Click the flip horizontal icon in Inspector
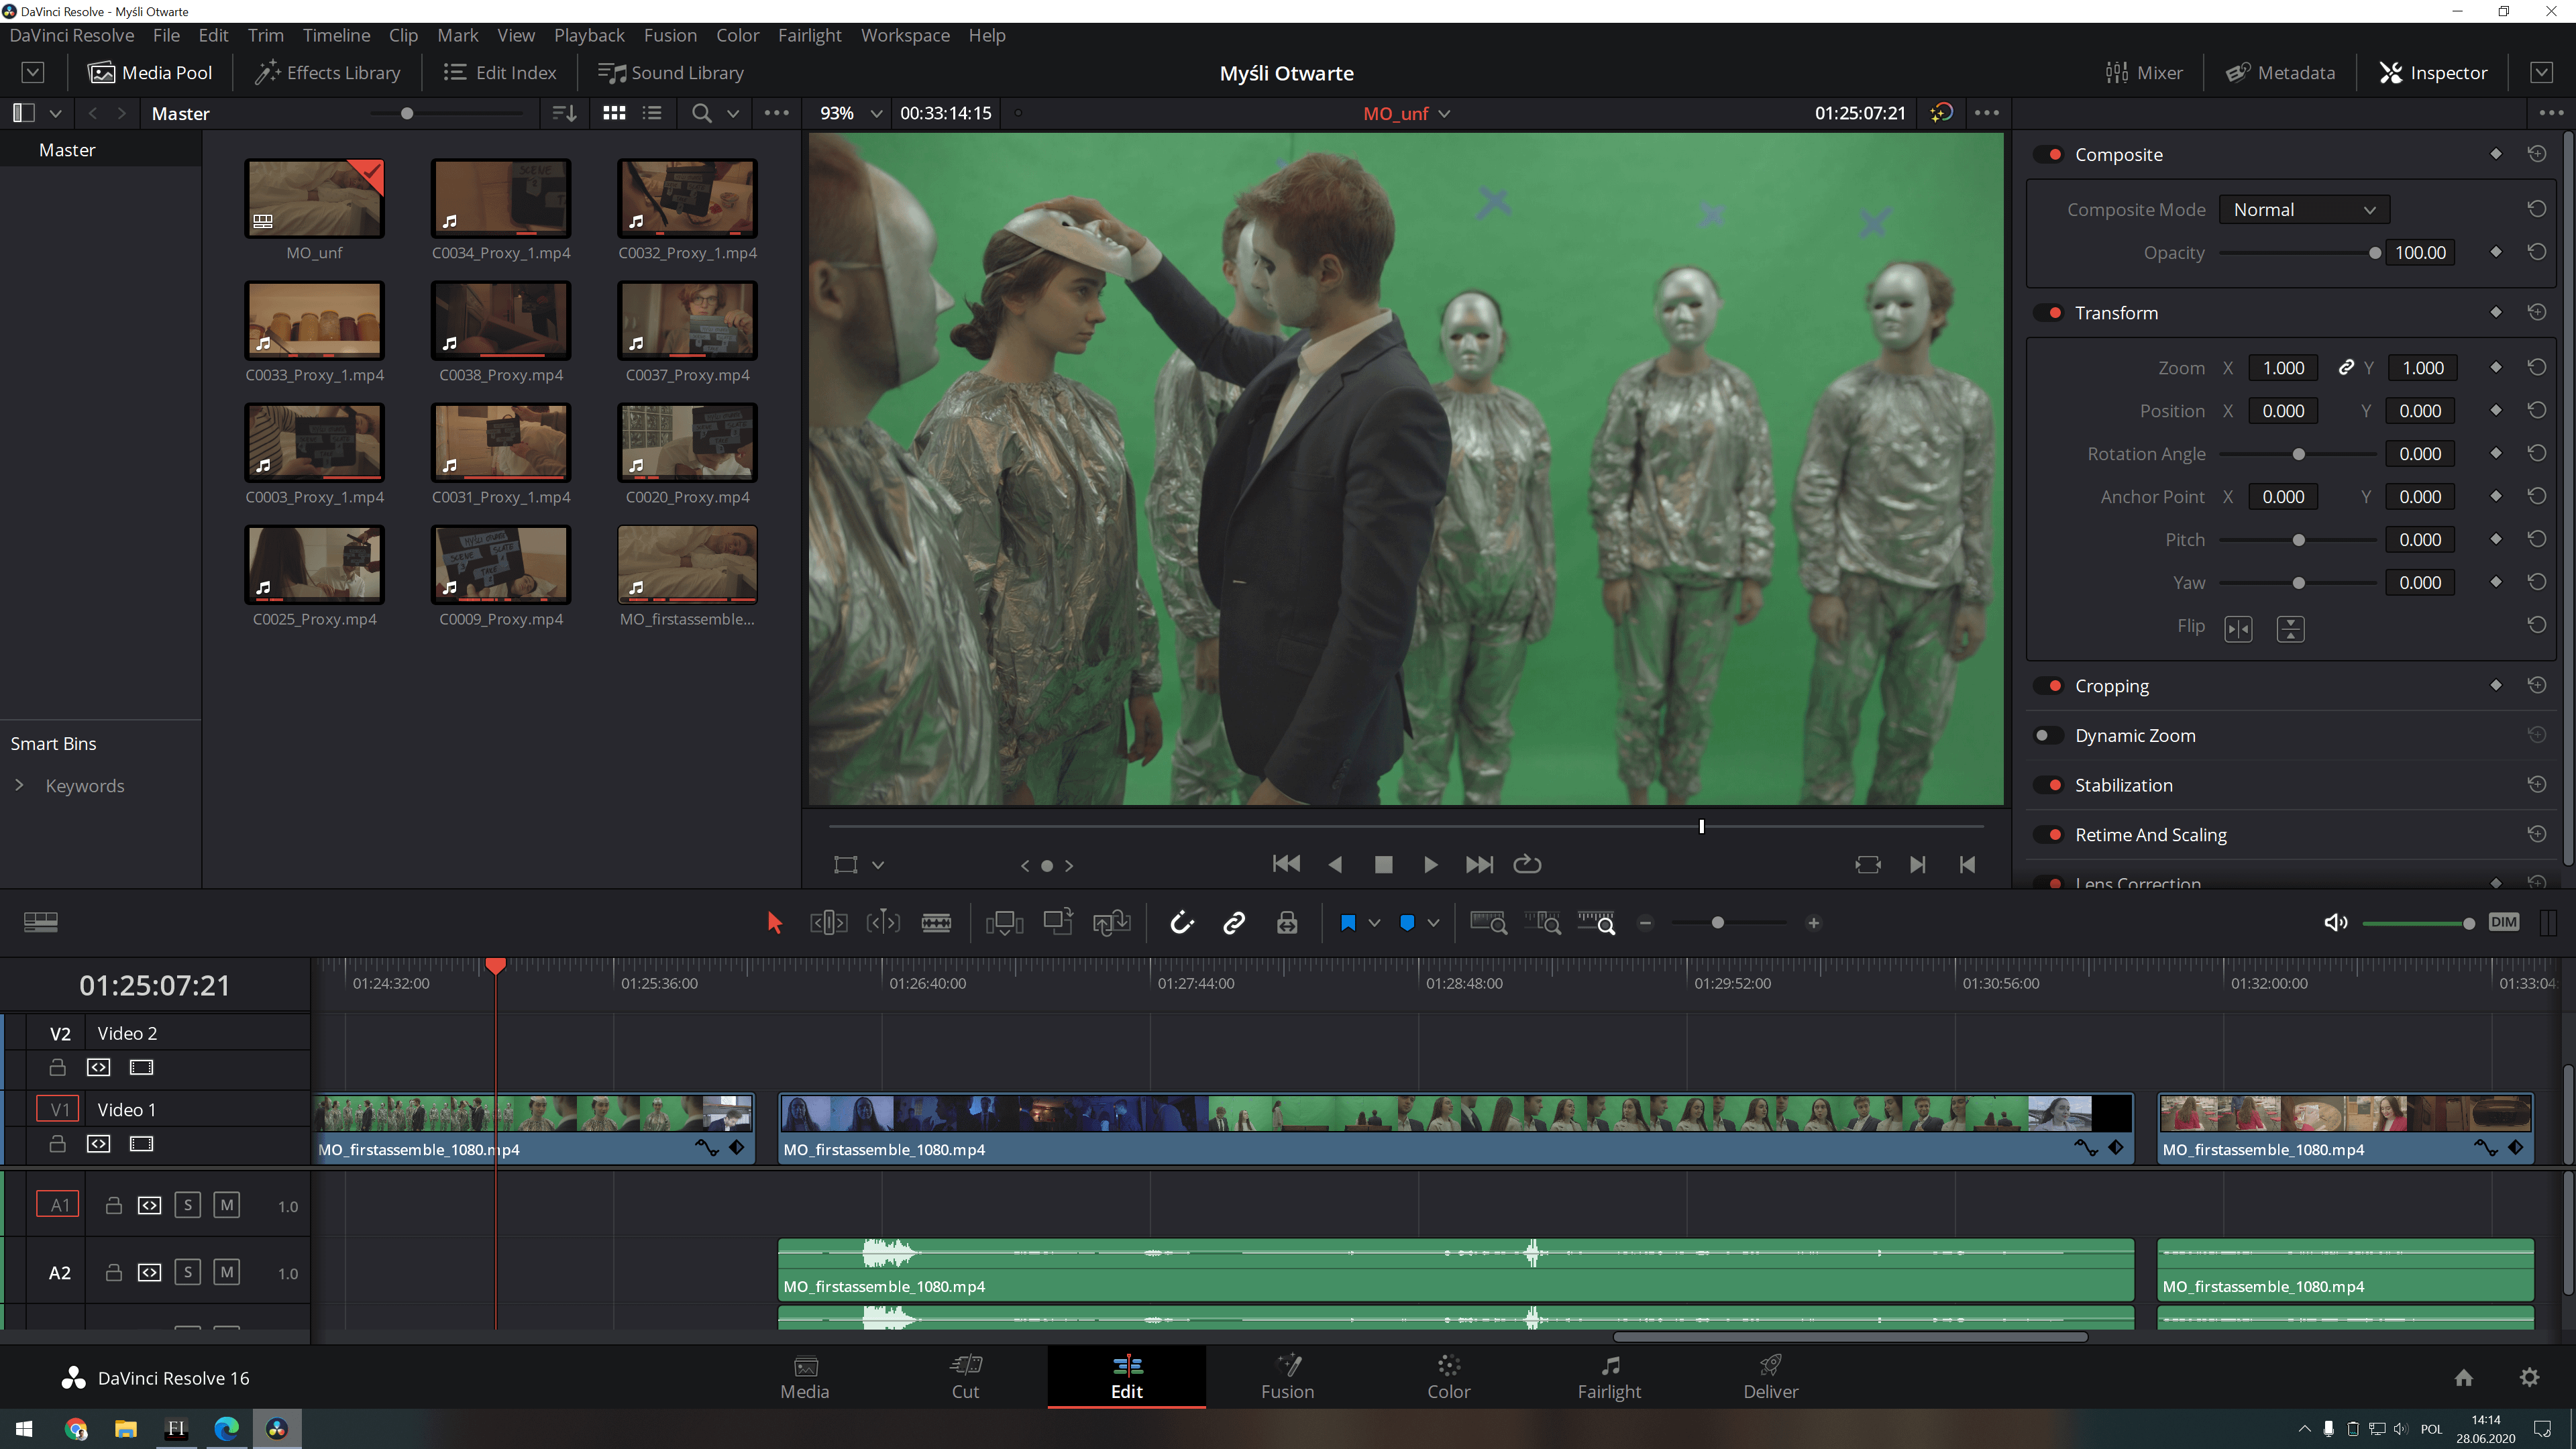Viewport: 2576px width, 1449px height. tap(2238, 628)
